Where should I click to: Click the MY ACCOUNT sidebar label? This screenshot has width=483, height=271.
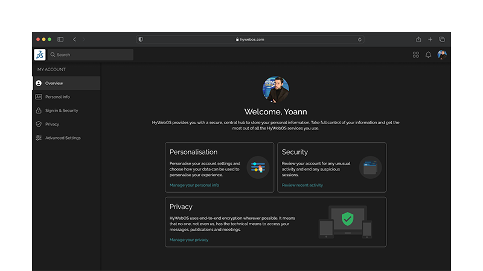[x=51, y=69]
